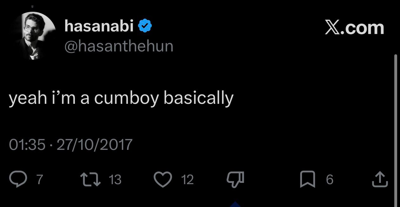Click the 27/10/2017 post date

94,145
